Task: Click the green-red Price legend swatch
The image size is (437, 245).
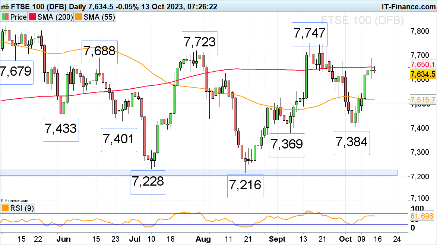Action: point(5,17)
